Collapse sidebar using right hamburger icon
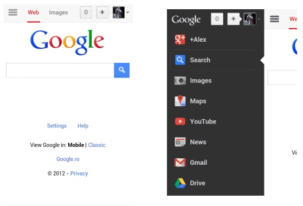The width and height of the screenshot is (303, 206). (x=274, y=19)
